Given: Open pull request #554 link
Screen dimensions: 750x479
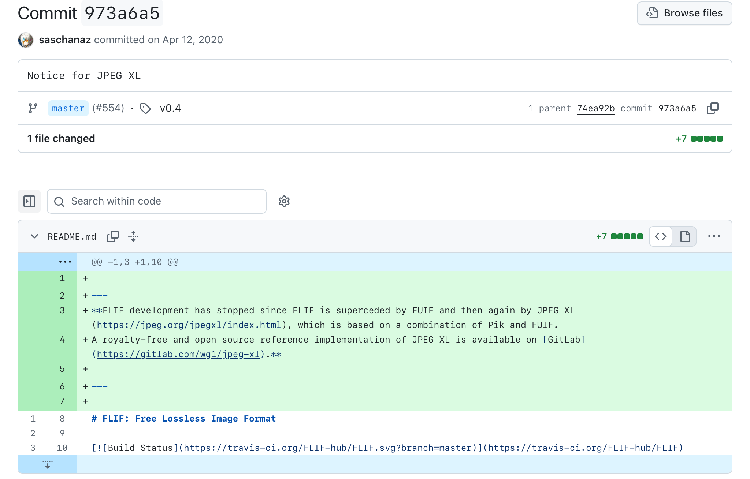Looking at the screenshot, I should 108,108.
